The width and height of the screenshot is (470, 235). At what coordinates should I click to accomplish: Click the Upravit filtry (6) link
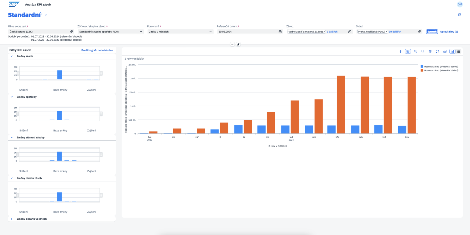click(x=449, y=32)
